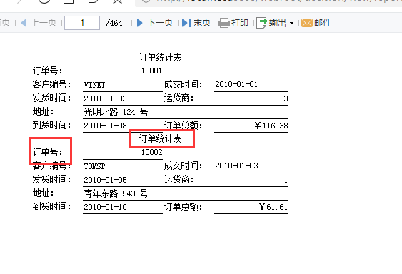Select ship date 2010-01-05

point(105,180)
